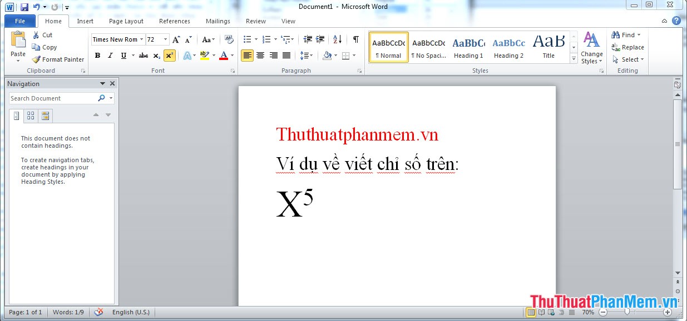Image resolution: width=687 pixels, height=321 pixels.
Task: Apply strikethrough formatting
Action: (144, 56)
